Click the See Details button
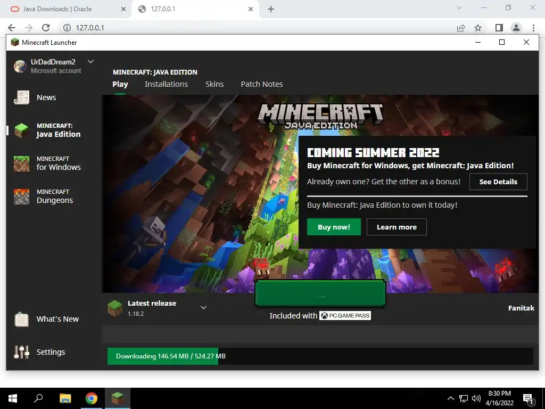 coord(498,182)
